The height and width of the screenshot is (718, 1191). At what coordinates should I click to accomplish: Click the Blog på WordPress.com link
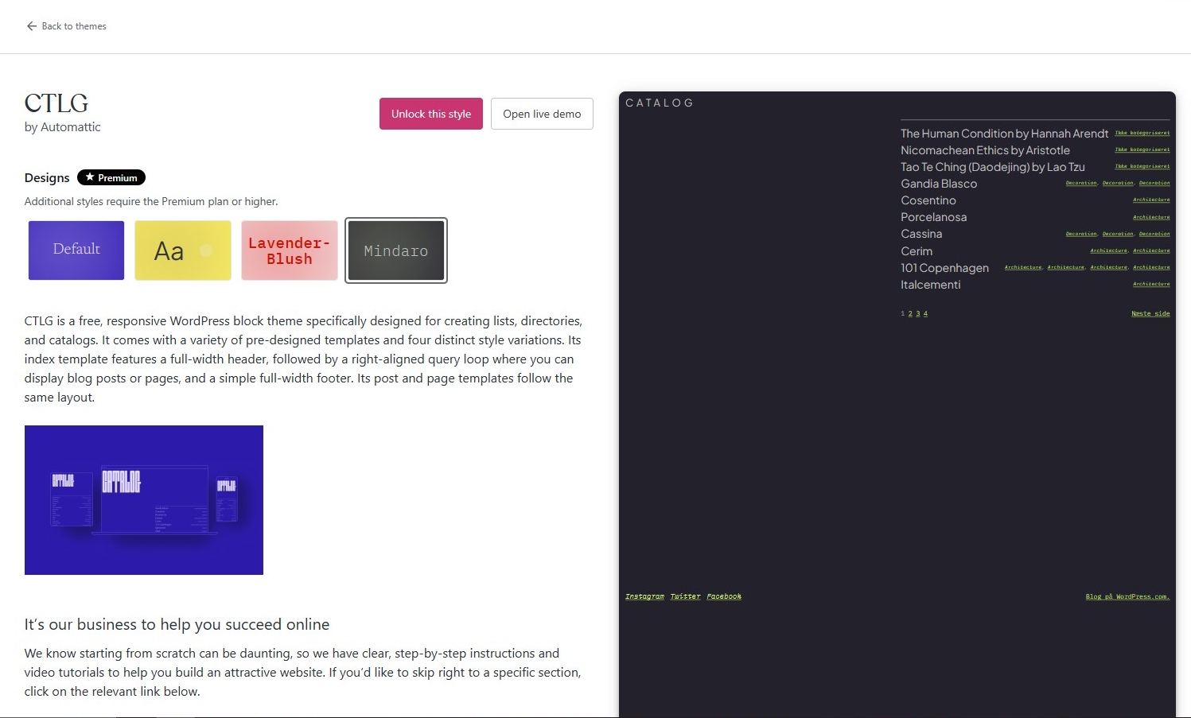point(1127,596)
